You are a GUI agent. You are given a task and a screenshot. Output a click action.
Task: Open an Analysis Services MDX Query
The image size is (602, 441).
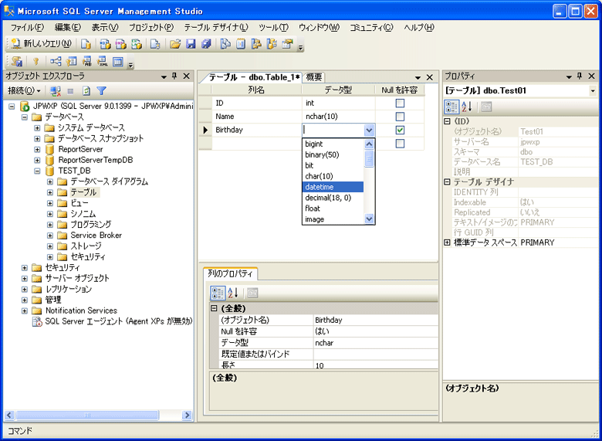tap(105, 45)
